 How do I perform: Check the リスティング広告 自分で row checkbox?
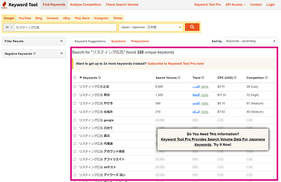point(75,128)
